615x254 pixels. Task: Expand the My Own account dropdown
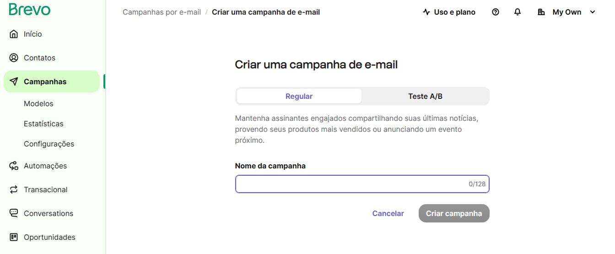point(566,12)
